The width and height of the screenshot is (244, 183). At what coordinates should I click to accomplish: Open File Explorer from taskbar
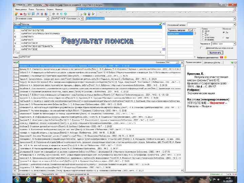click(x=39, y=180)
